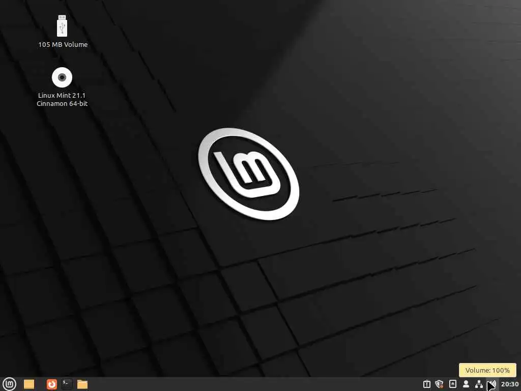The image size is (521, 391).
Task: Open the user account applet
Action: click(466, 384)
